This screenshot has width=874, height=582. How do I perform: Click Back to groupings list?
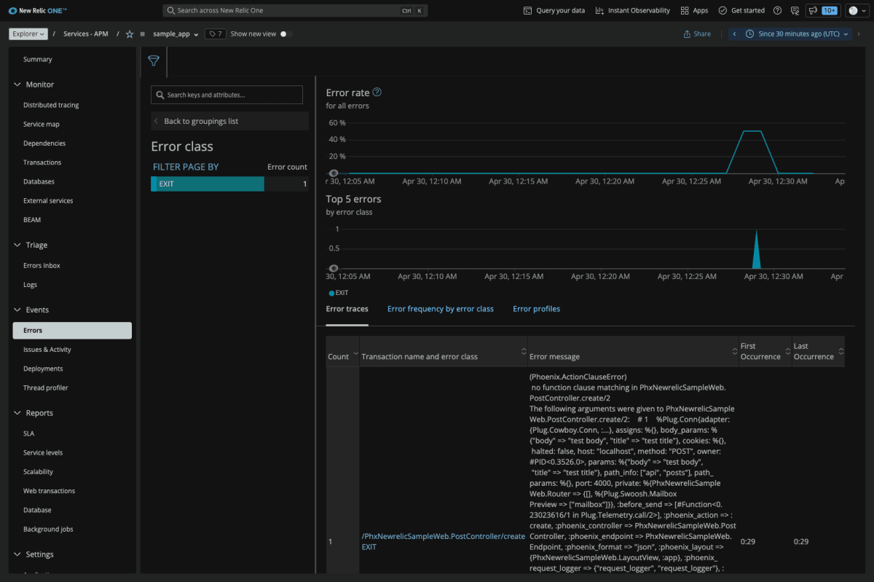click(x=229, y=121)
